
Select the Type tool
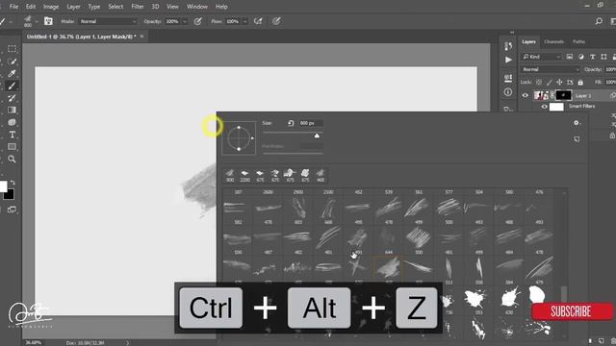pos(12,135)
